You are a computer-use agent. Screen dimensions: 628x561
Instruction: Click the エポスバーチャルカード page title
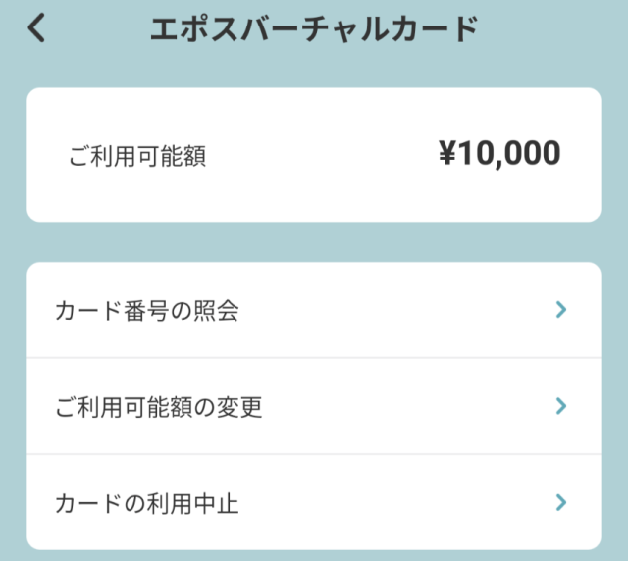coord(314,29)
